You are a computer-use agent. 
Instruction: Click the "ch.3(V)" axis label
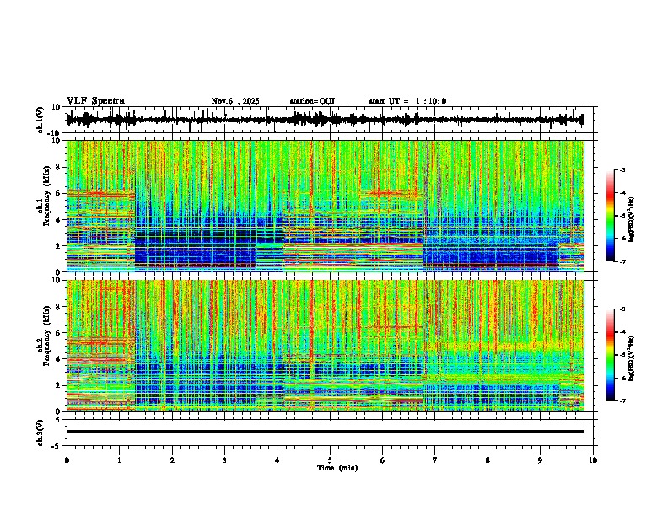coord(40,433)
